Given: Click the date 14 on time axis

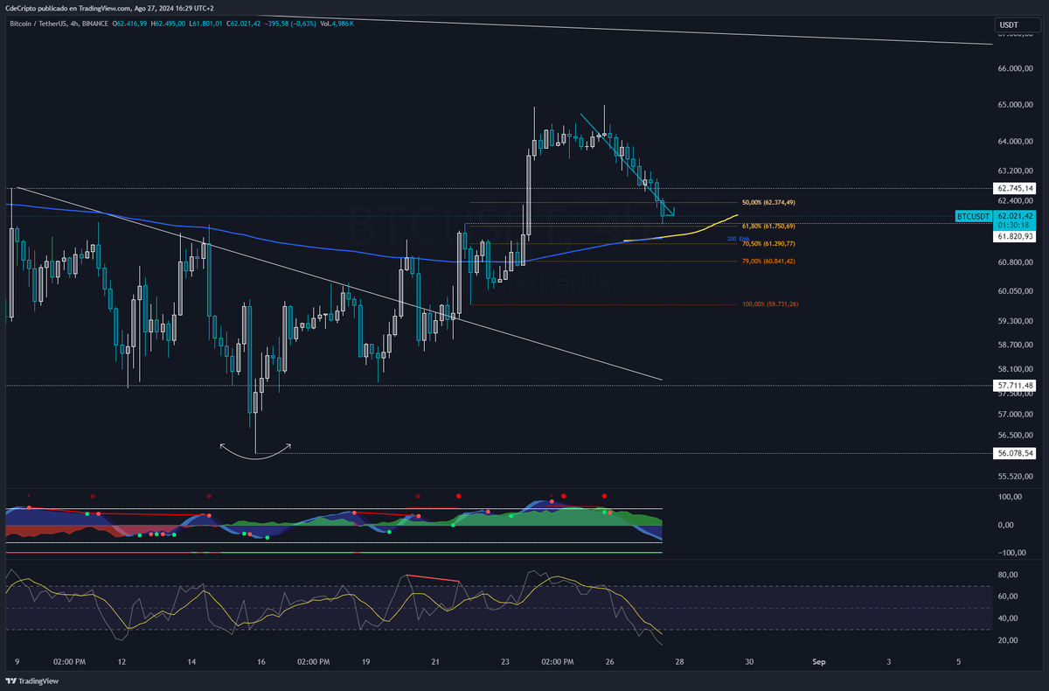Looking at the screenshot, I should (191, 662).
